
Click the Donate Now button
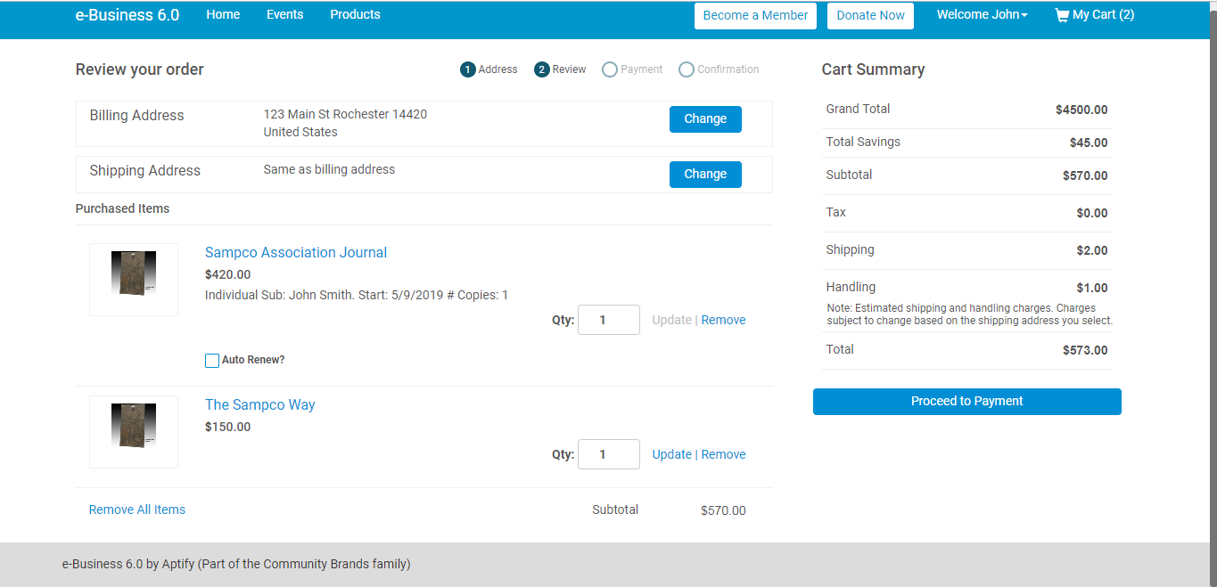click(870, 15)
